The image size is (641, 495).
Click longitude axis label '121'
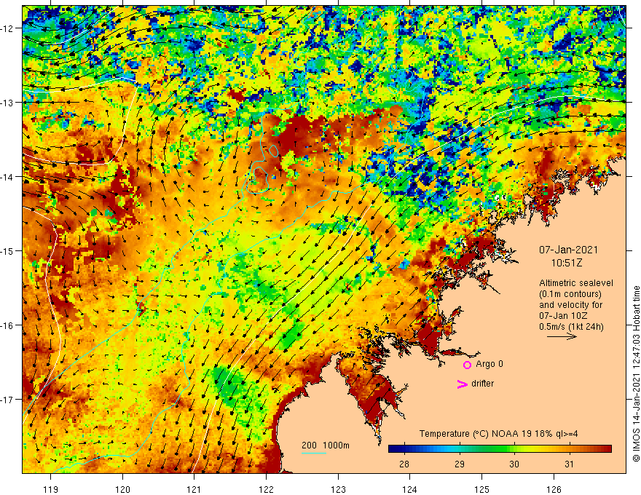pos(194,489)
